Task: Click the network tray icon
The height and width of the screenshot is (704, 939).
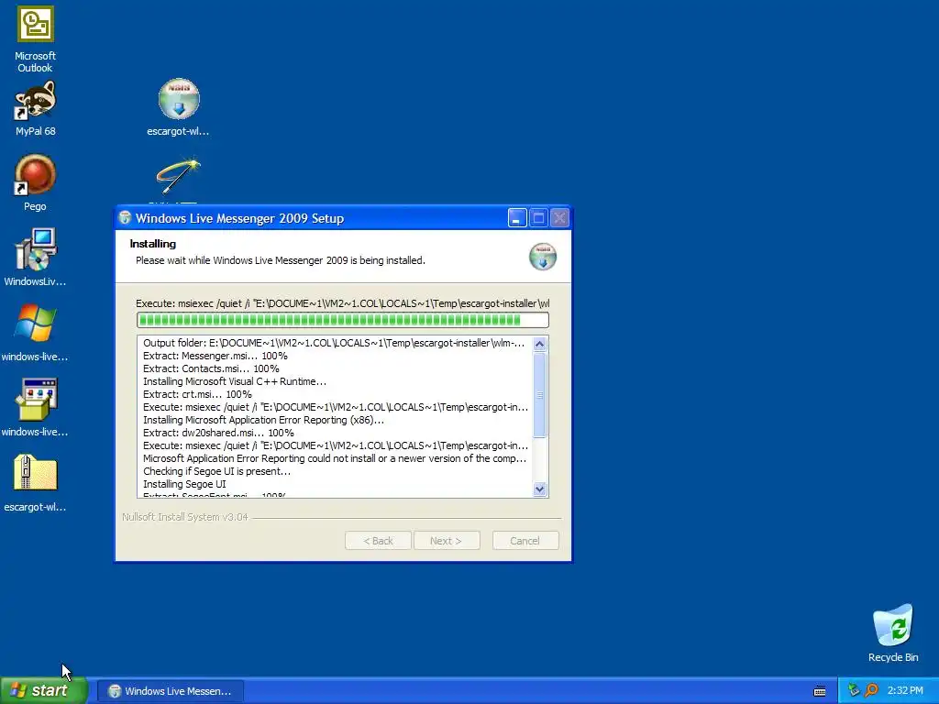Action: point(854,690)
